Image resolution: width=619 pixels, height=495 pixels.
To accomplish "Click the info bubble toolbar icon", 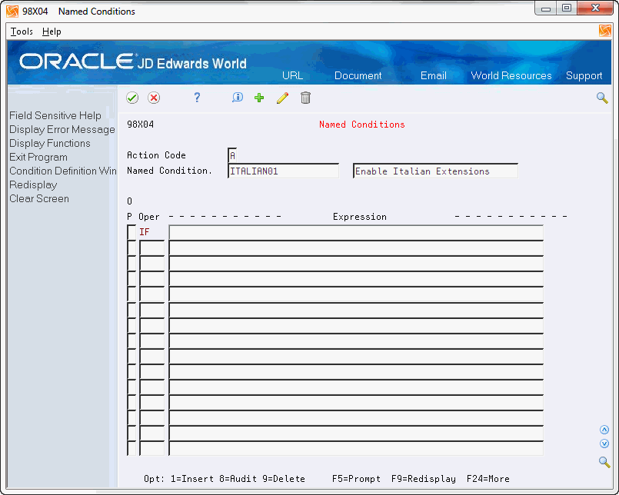I will [x=238, y=98].
